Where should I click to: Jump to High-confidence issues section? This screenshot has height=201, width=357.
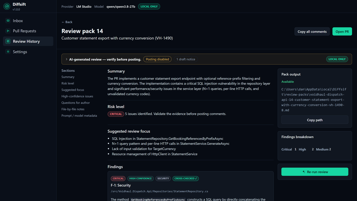(77, 96)
